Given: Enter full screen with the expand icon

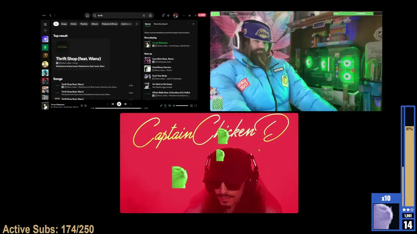Looking at the screenshot, I should tap(195, 105).
